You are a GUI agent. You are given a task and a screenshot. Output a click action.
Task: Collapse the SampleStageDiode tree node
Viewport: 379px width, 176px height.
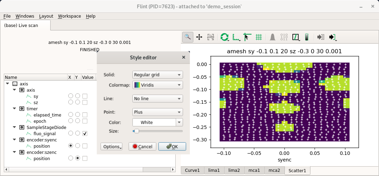click(14, 127)
